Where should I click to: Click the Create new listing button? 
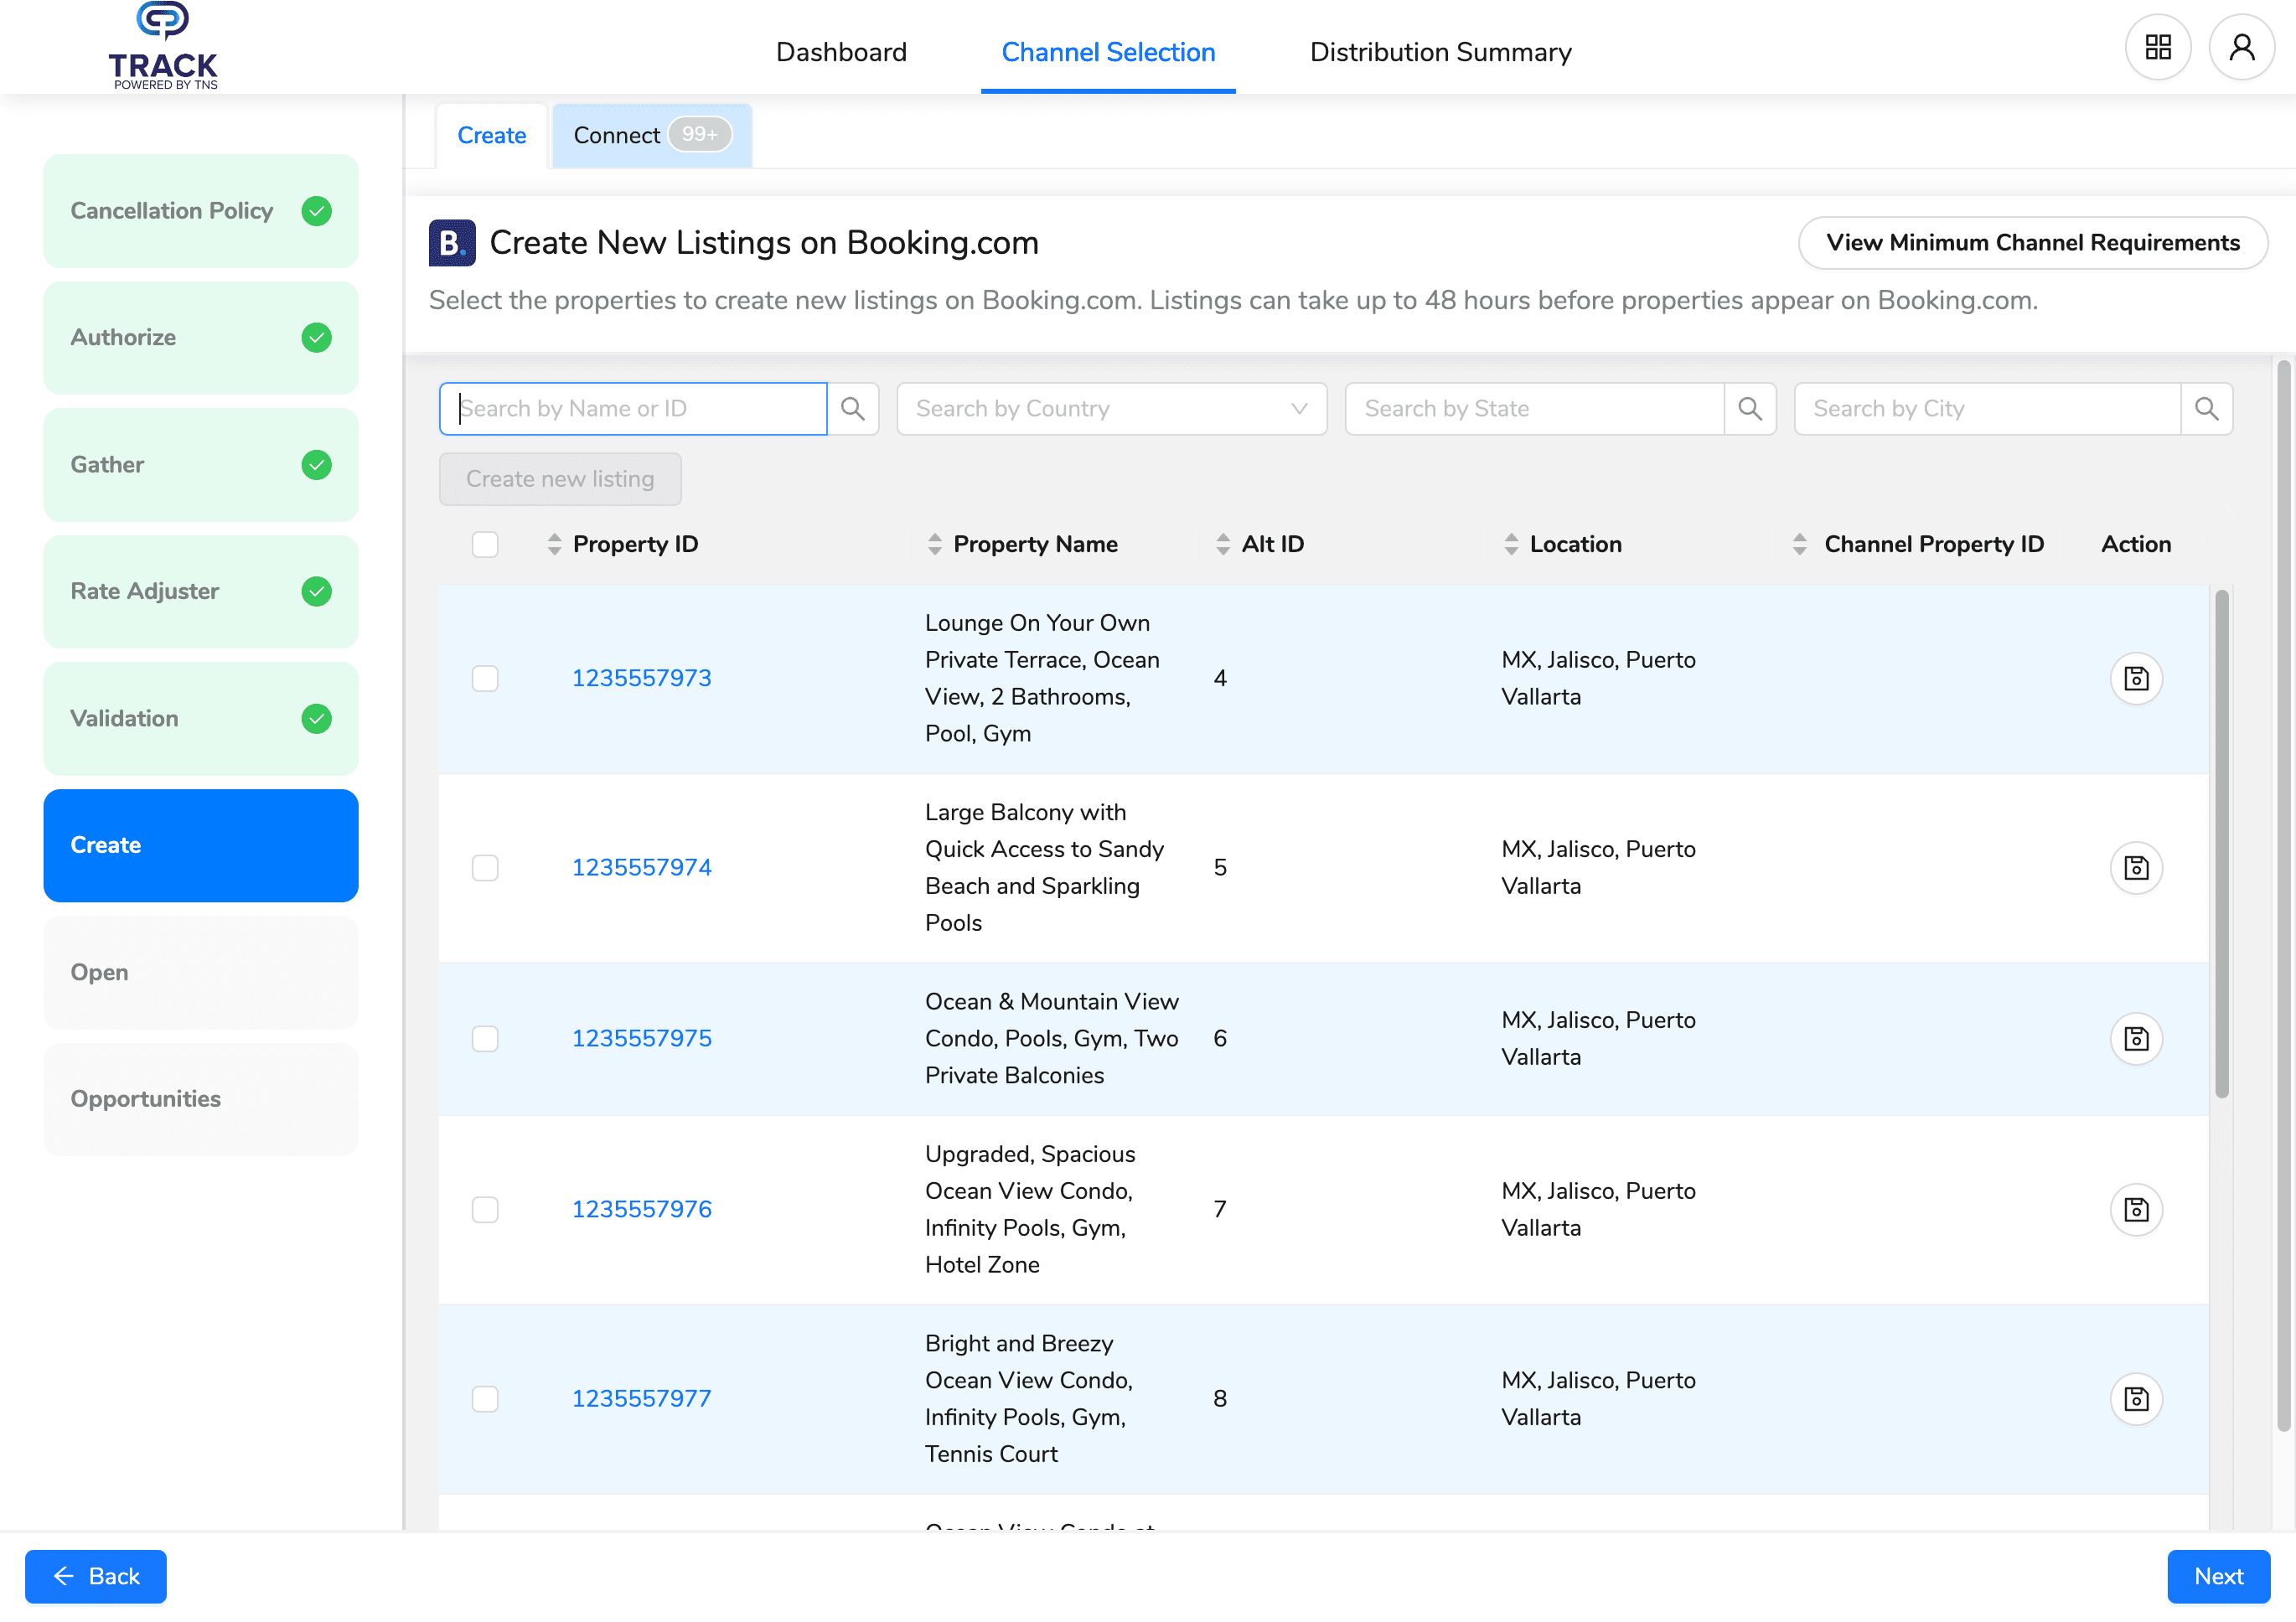[560, 479]
